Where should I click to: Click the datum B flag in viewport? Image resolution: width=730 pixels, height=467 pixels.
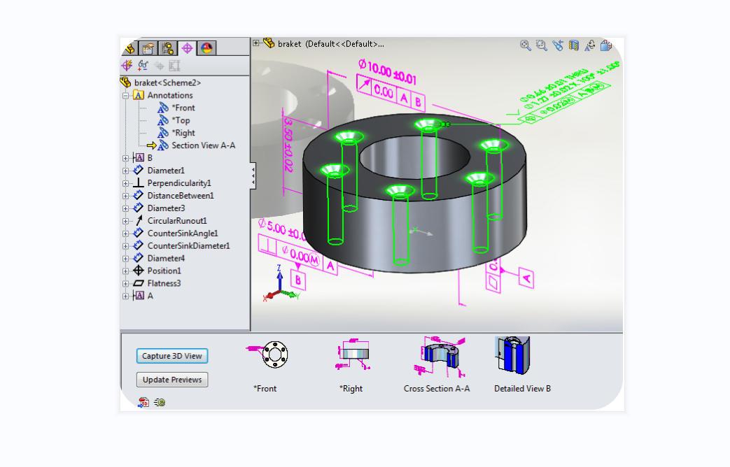coord(298,280)
